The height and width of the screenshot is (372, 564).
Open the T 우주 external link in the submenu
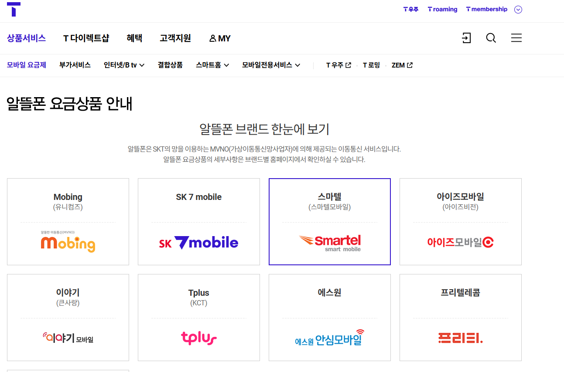coord(338,65)
